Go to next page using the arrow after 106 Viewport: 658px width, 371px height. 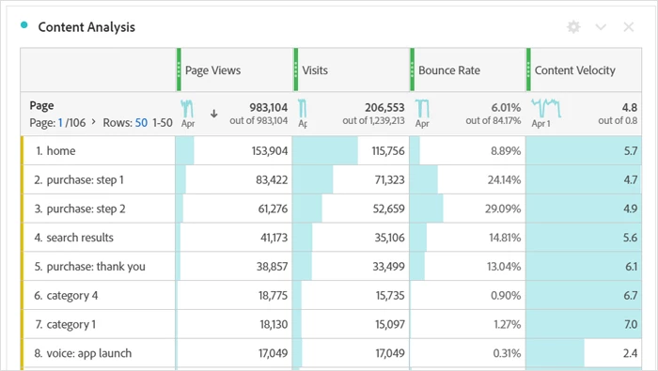tap(94, 122)
